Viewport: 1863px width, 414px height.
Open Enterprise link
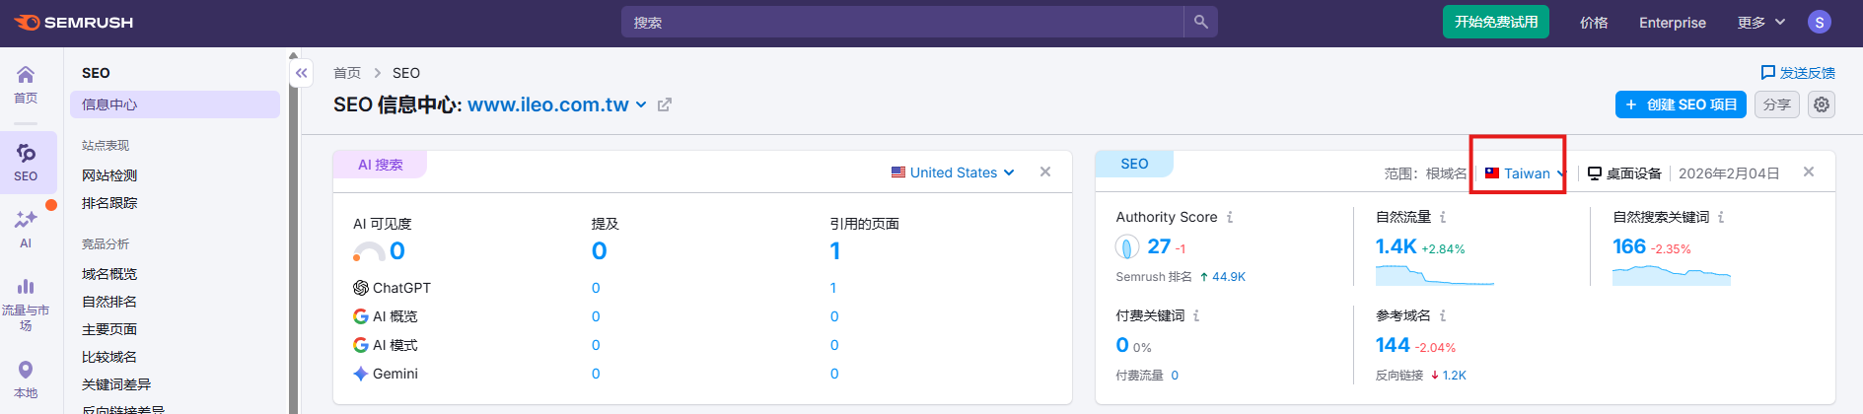1672,23
